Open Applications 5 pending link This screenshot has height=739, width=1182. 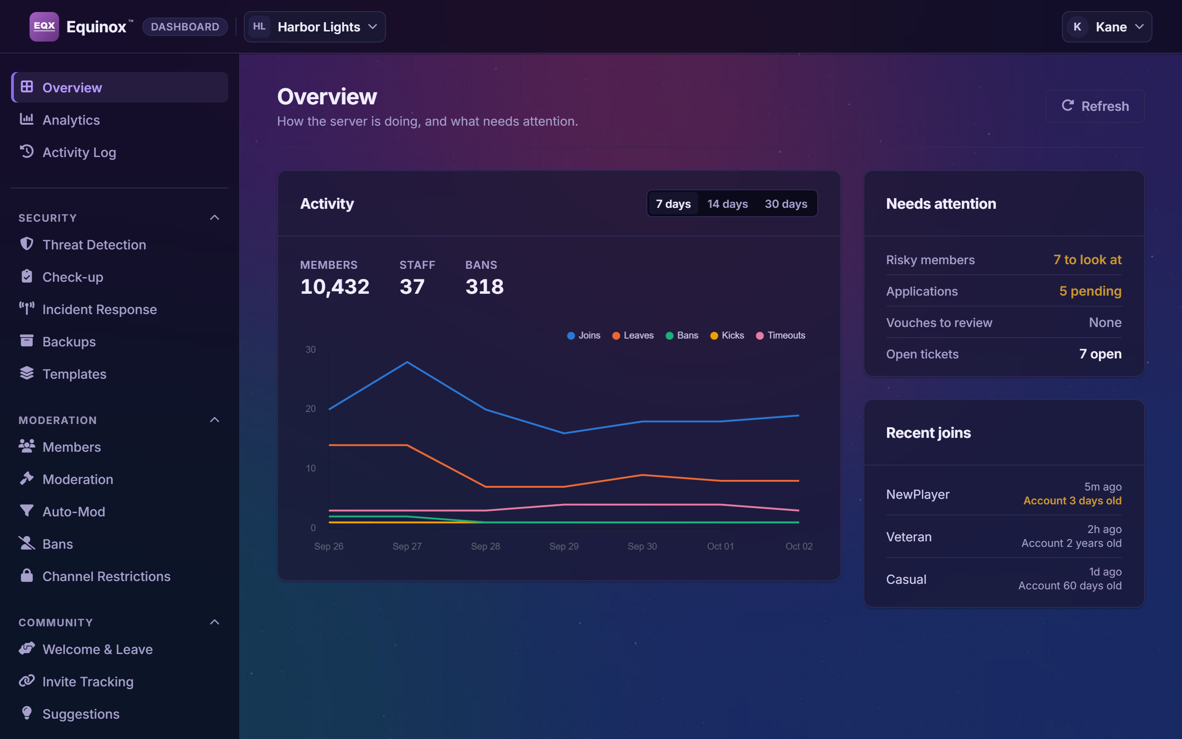click(x=1004, y=291)
